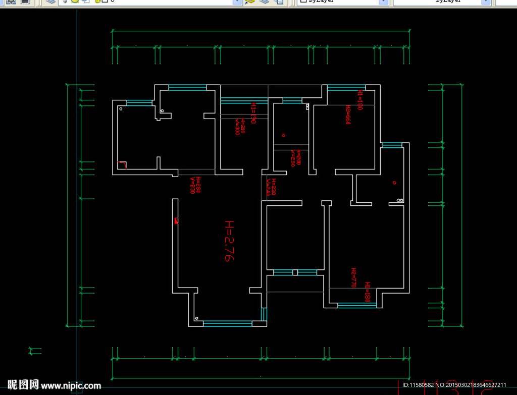Open the Layer Properties Manager icon
Viewport: 517px width, 395px height.
tap(50, 2)
